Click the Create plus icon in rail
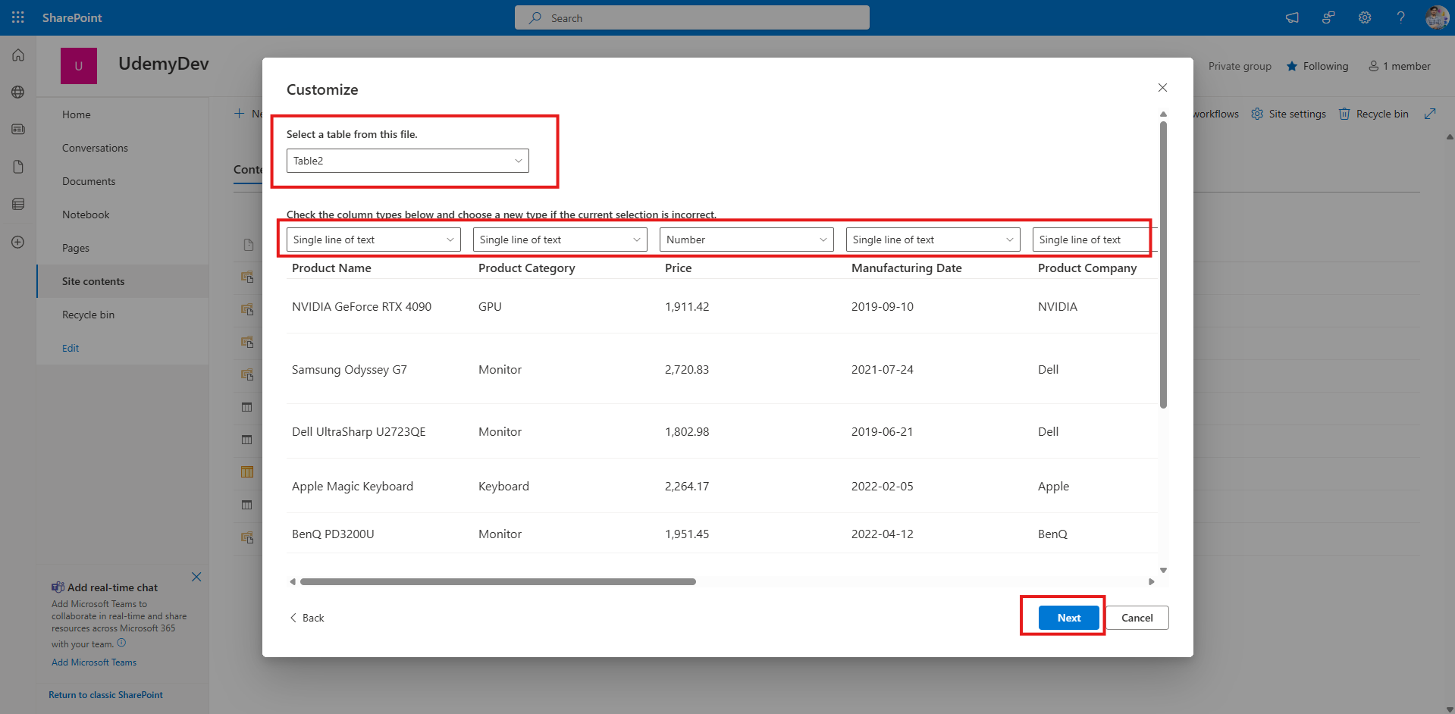This screenshot has height=714, width=1455. pyautogui.click(x=18, y=242)
